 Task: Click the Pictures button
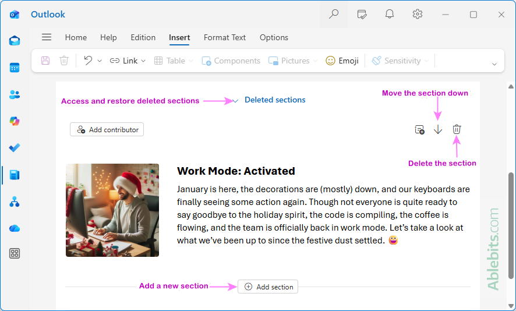click(x=289, y=61)
